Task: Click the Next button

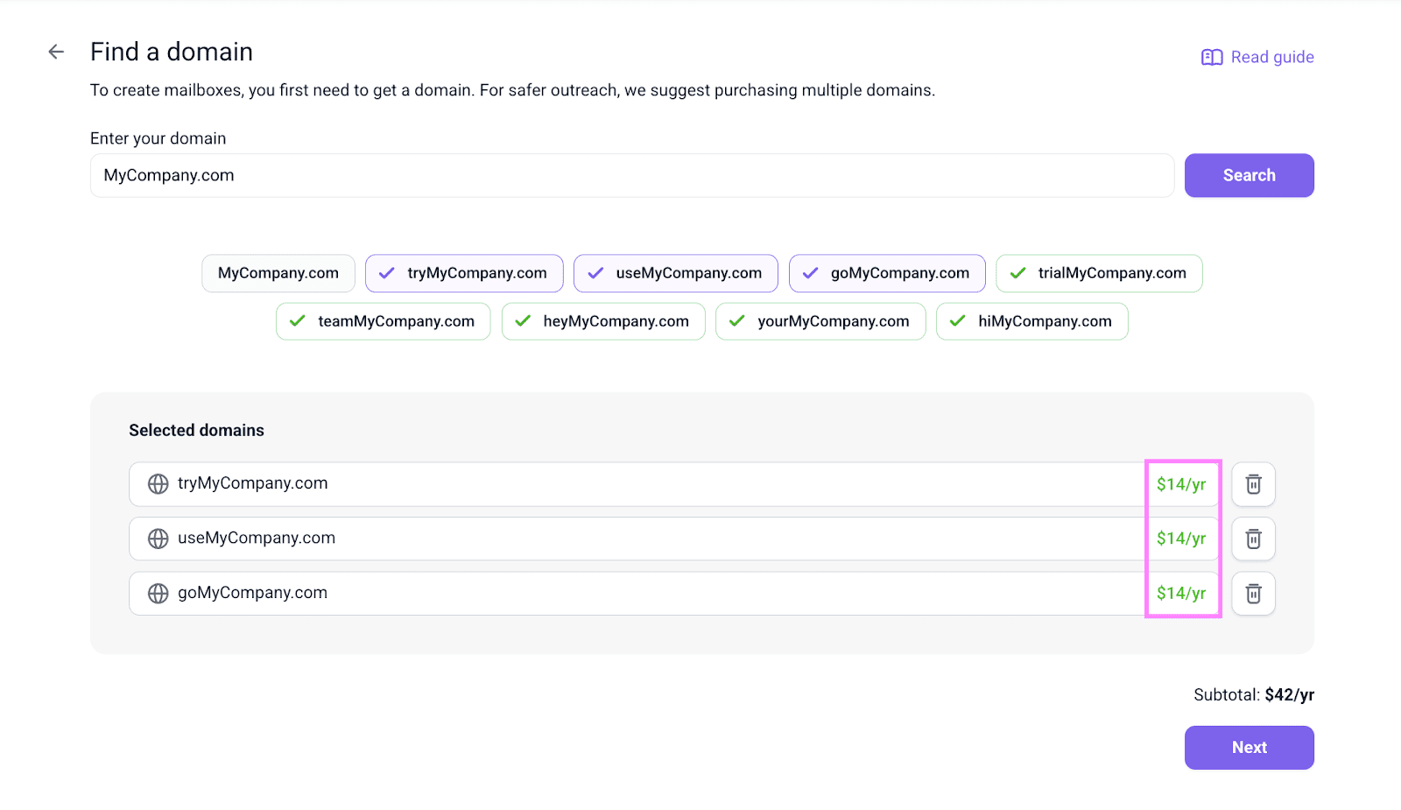Action: point(1249,748)
